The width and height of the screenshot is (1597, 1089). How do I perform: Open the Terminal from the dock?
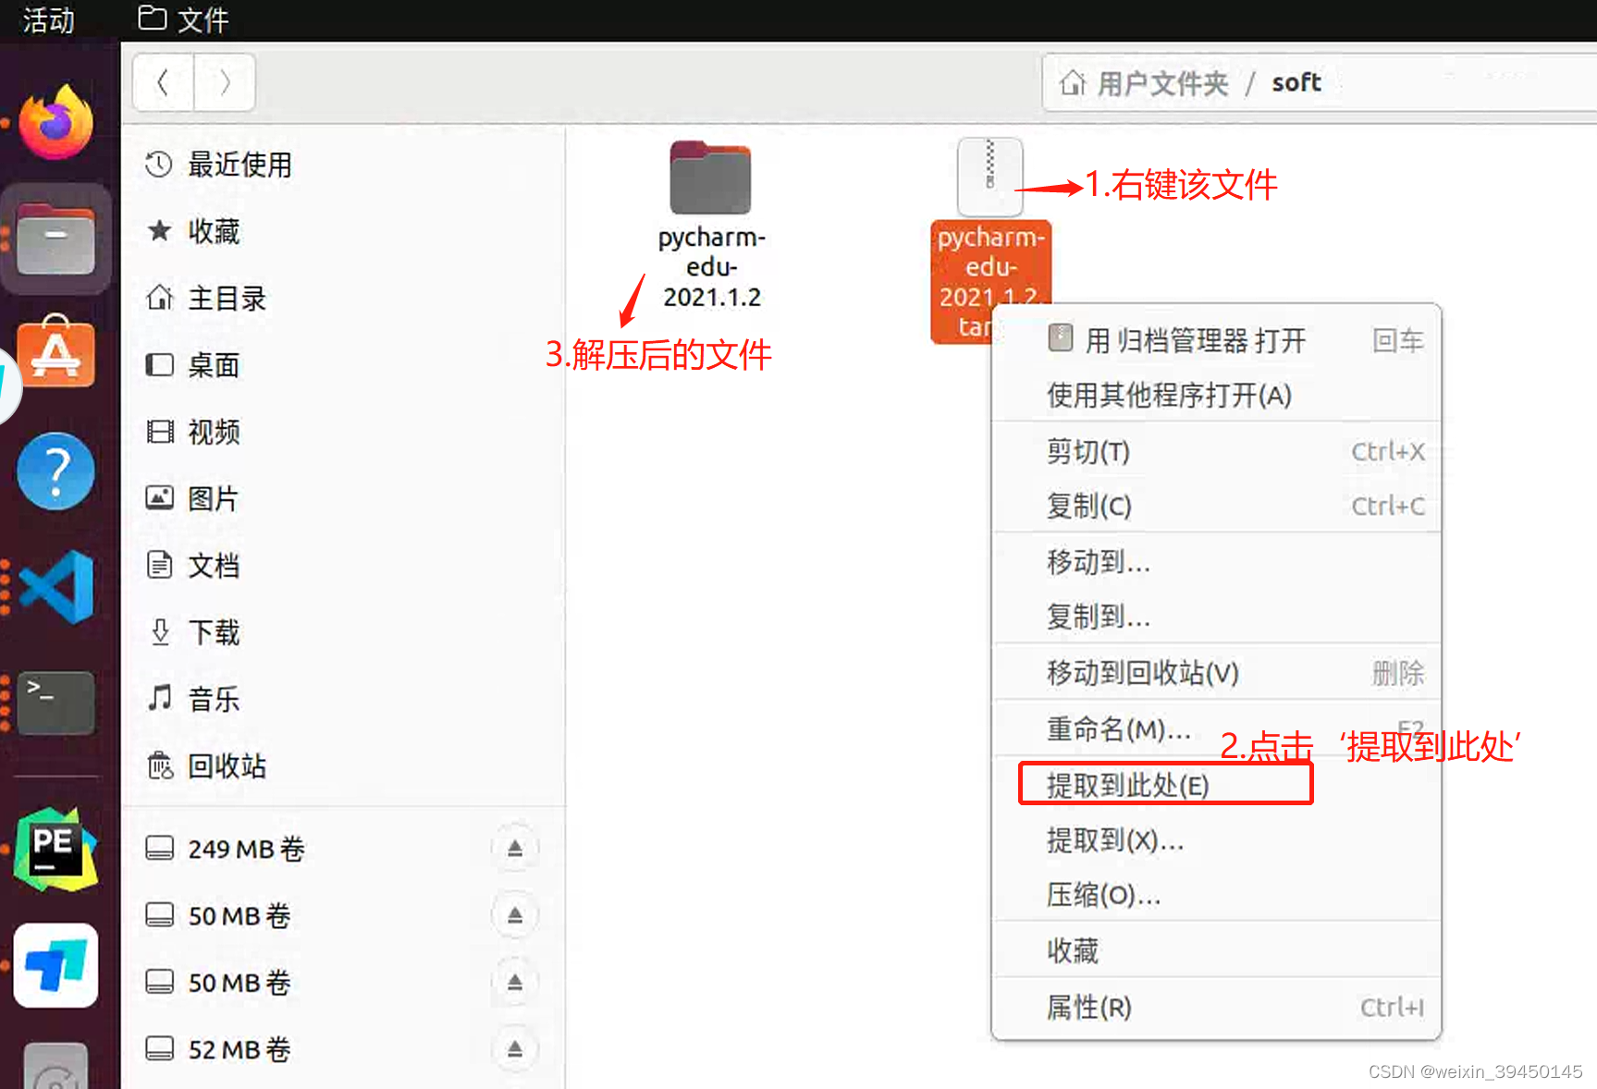click(56, 703)
